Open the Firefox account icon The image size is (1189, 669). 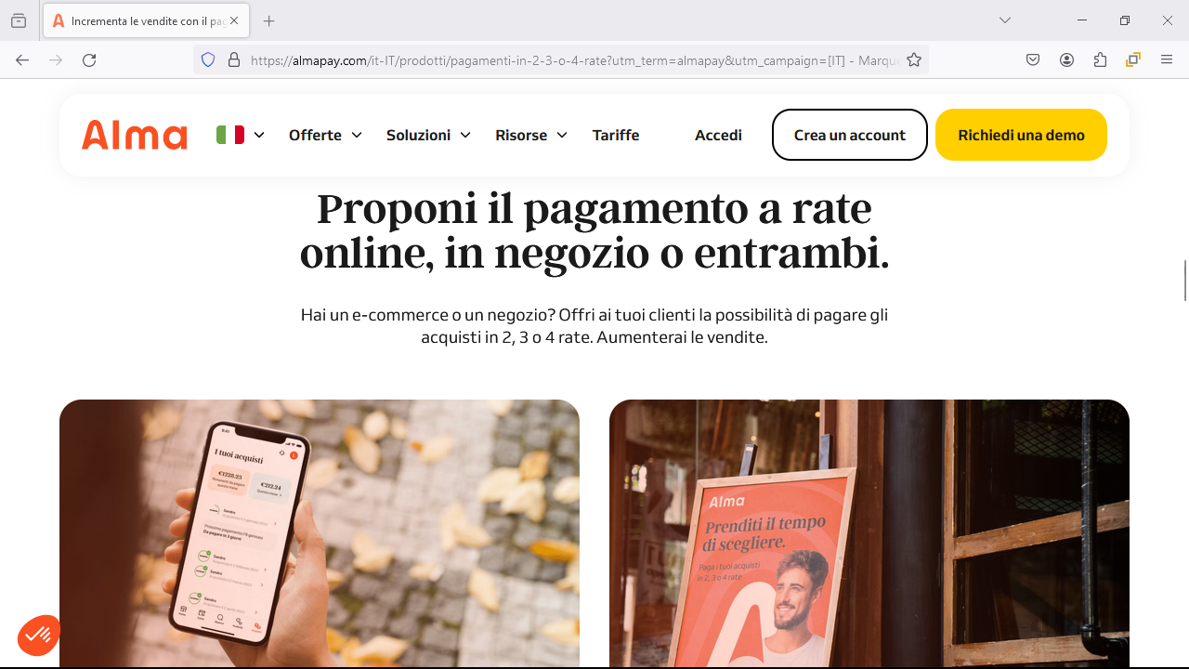(1066, 60)
